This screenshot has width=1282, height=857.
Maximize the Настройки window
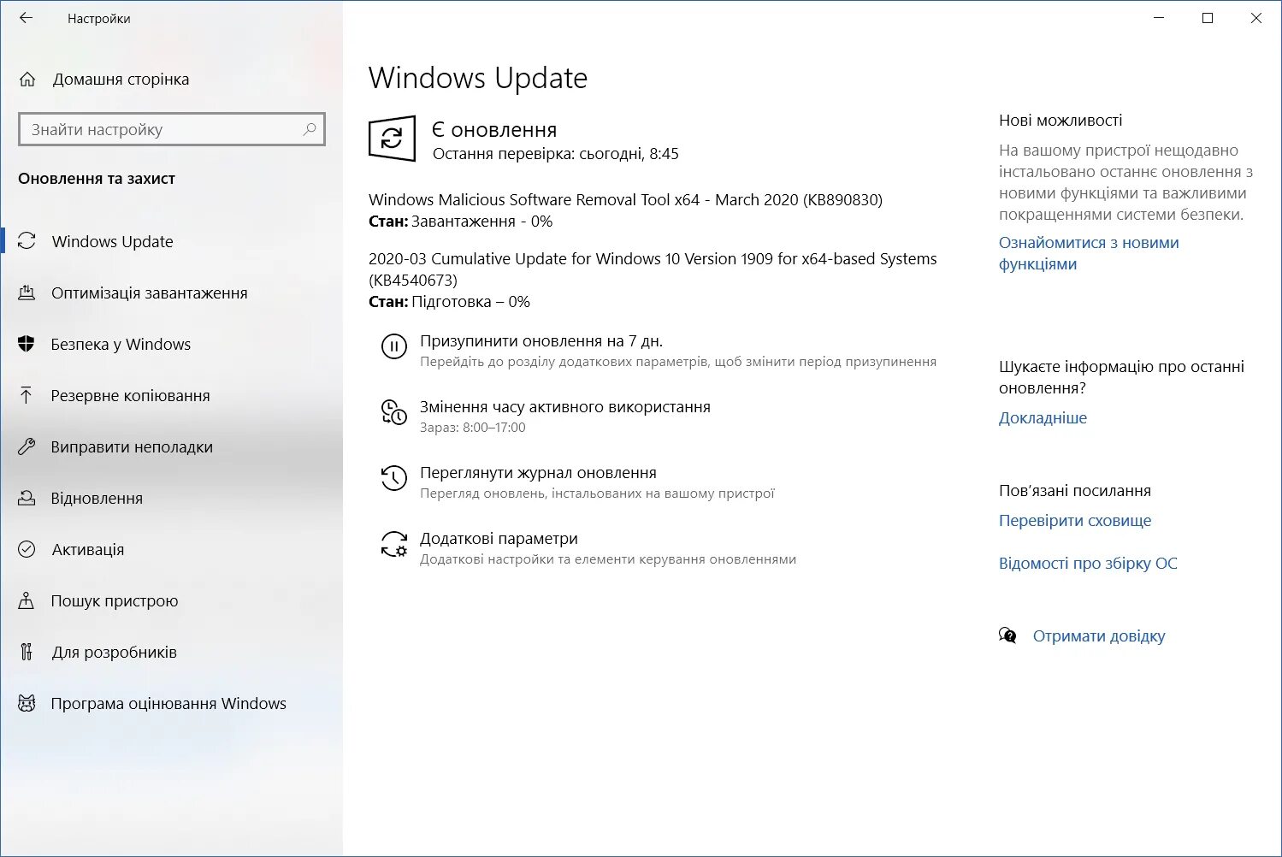1208,18
